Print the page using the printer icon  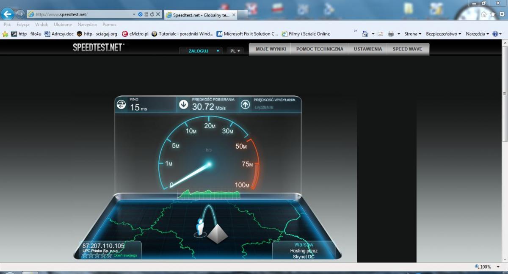pyautogui.click(x=391, y=34)
